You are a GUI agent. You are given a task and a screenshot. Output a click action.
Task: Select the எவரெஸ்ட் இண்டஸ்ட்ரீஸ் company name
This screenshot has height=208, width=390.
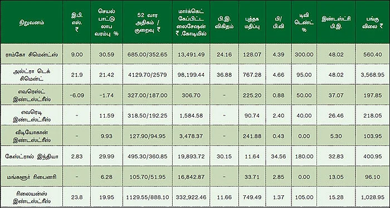pyautogui.click(x=32, y=95)
